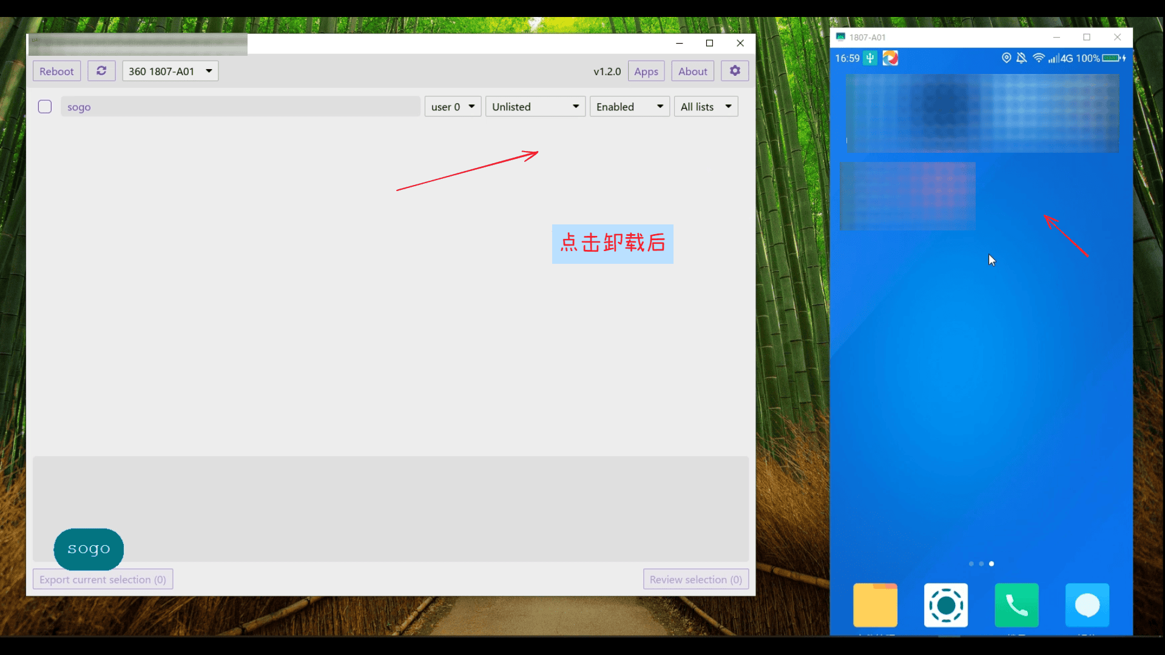
Task: Click the 4G signal indicator
Action: 1061,58
